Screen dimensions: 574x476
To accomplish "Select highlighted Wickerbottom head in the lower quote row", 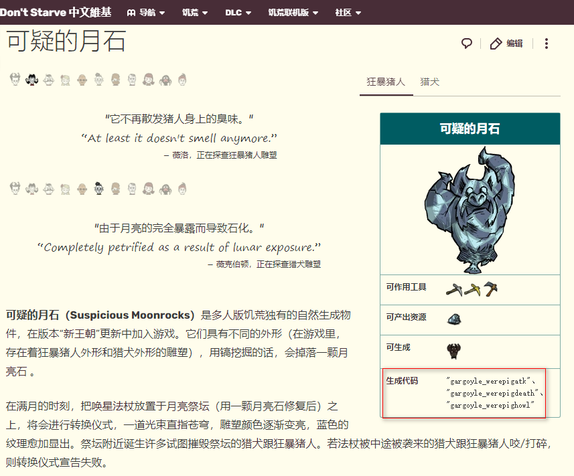I will (99, 188).
